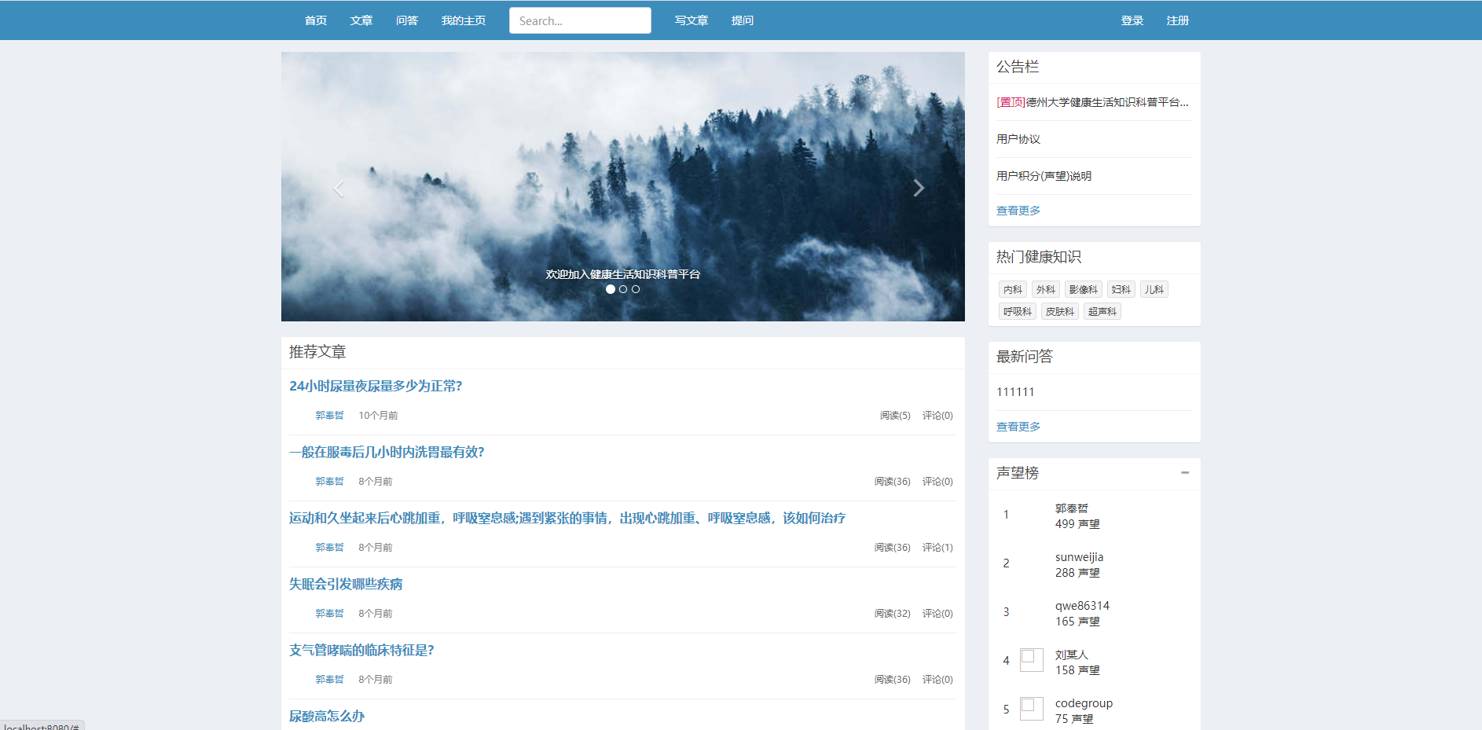Open article 尿酸高怎么办

click(x=327, y=716)
